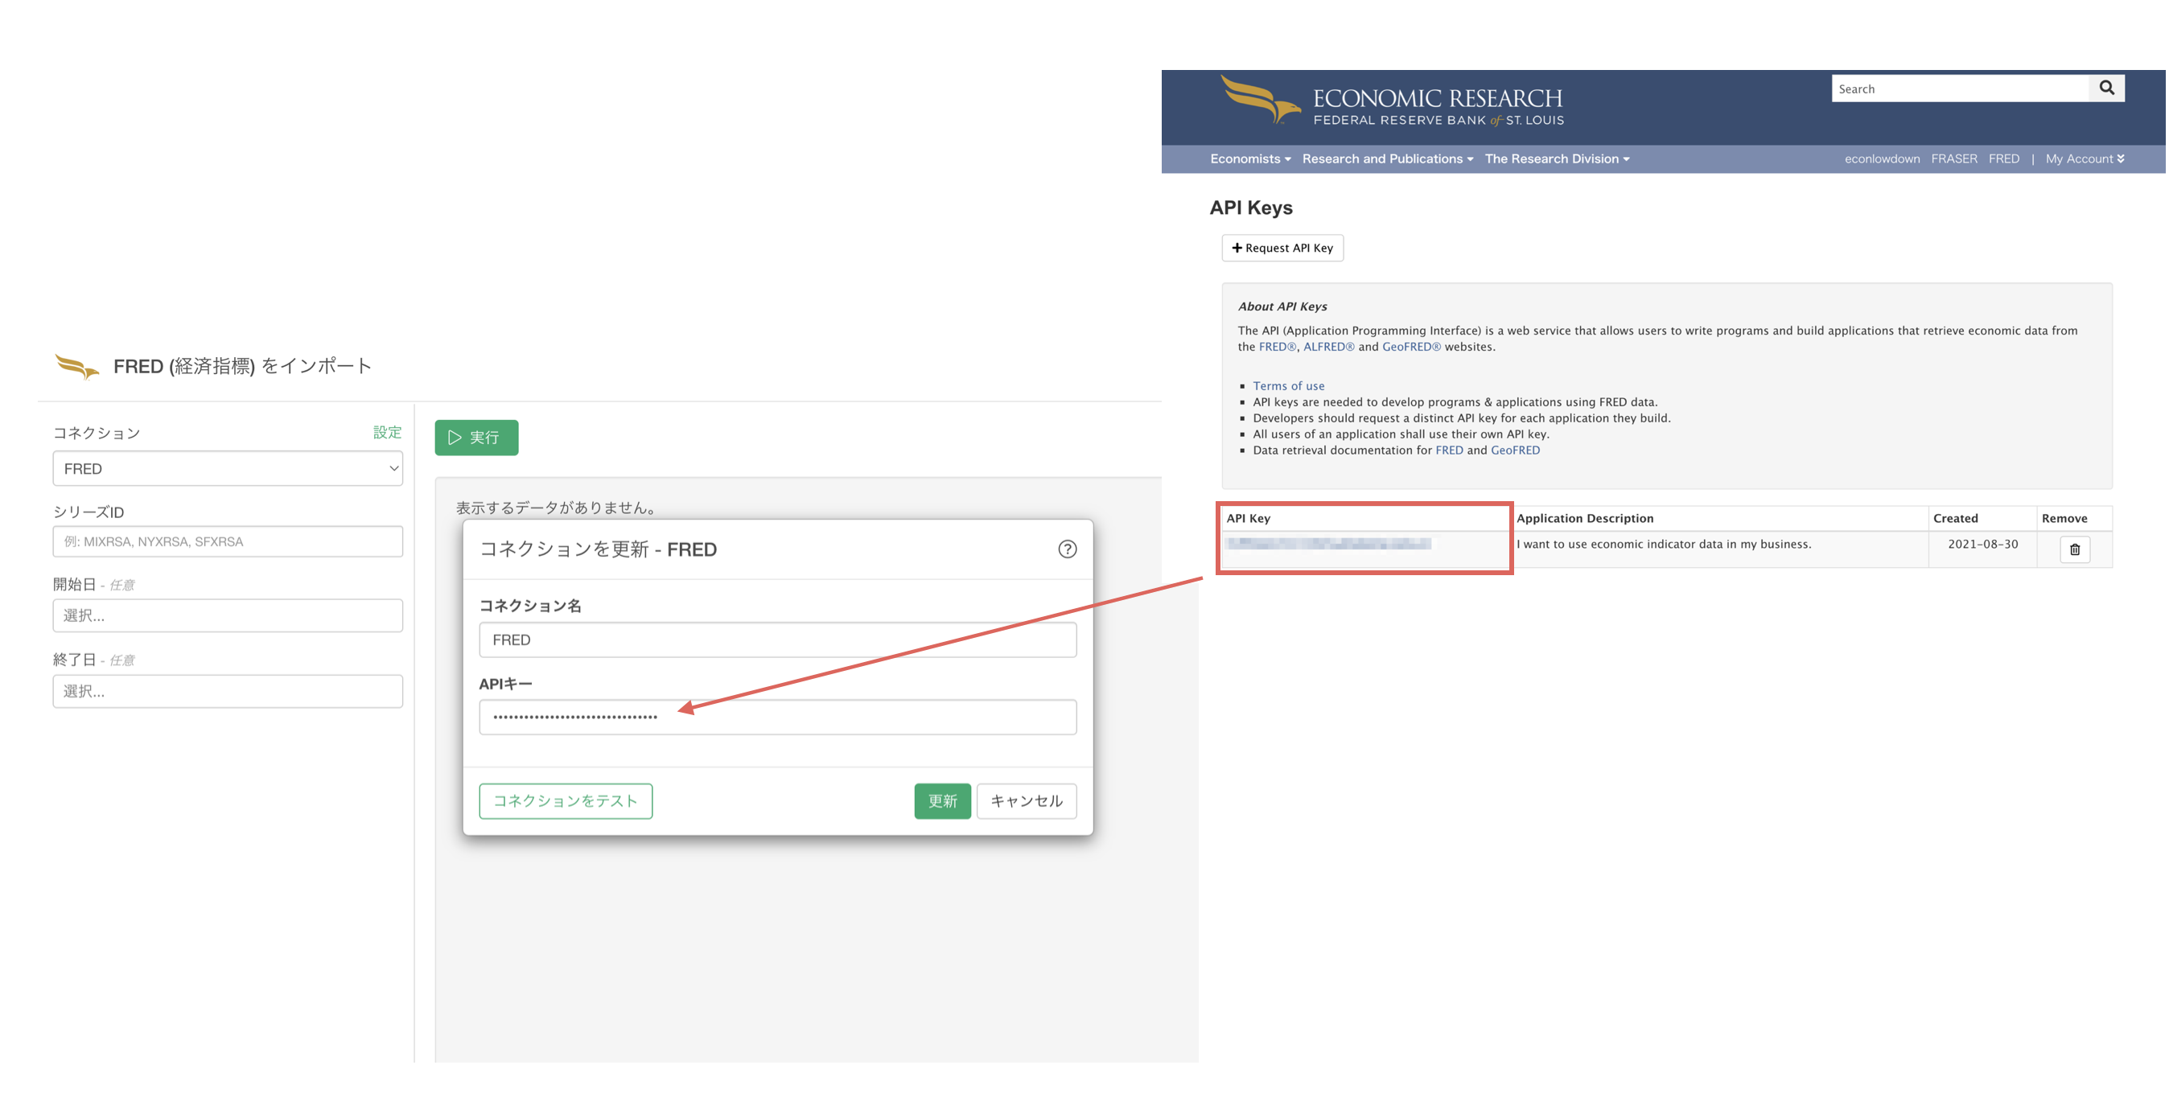The width and height of the screenshot is (2169, 1094).
Task: Expand The Research Division menu
Action: [1557, 158]
